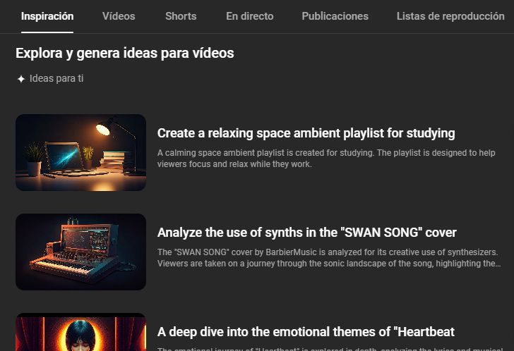This screenshot has height=351, width=514.
Task: Open idea "Analyze the use of synths in the SWAN SONG cover"
Action: click(307, 233)
